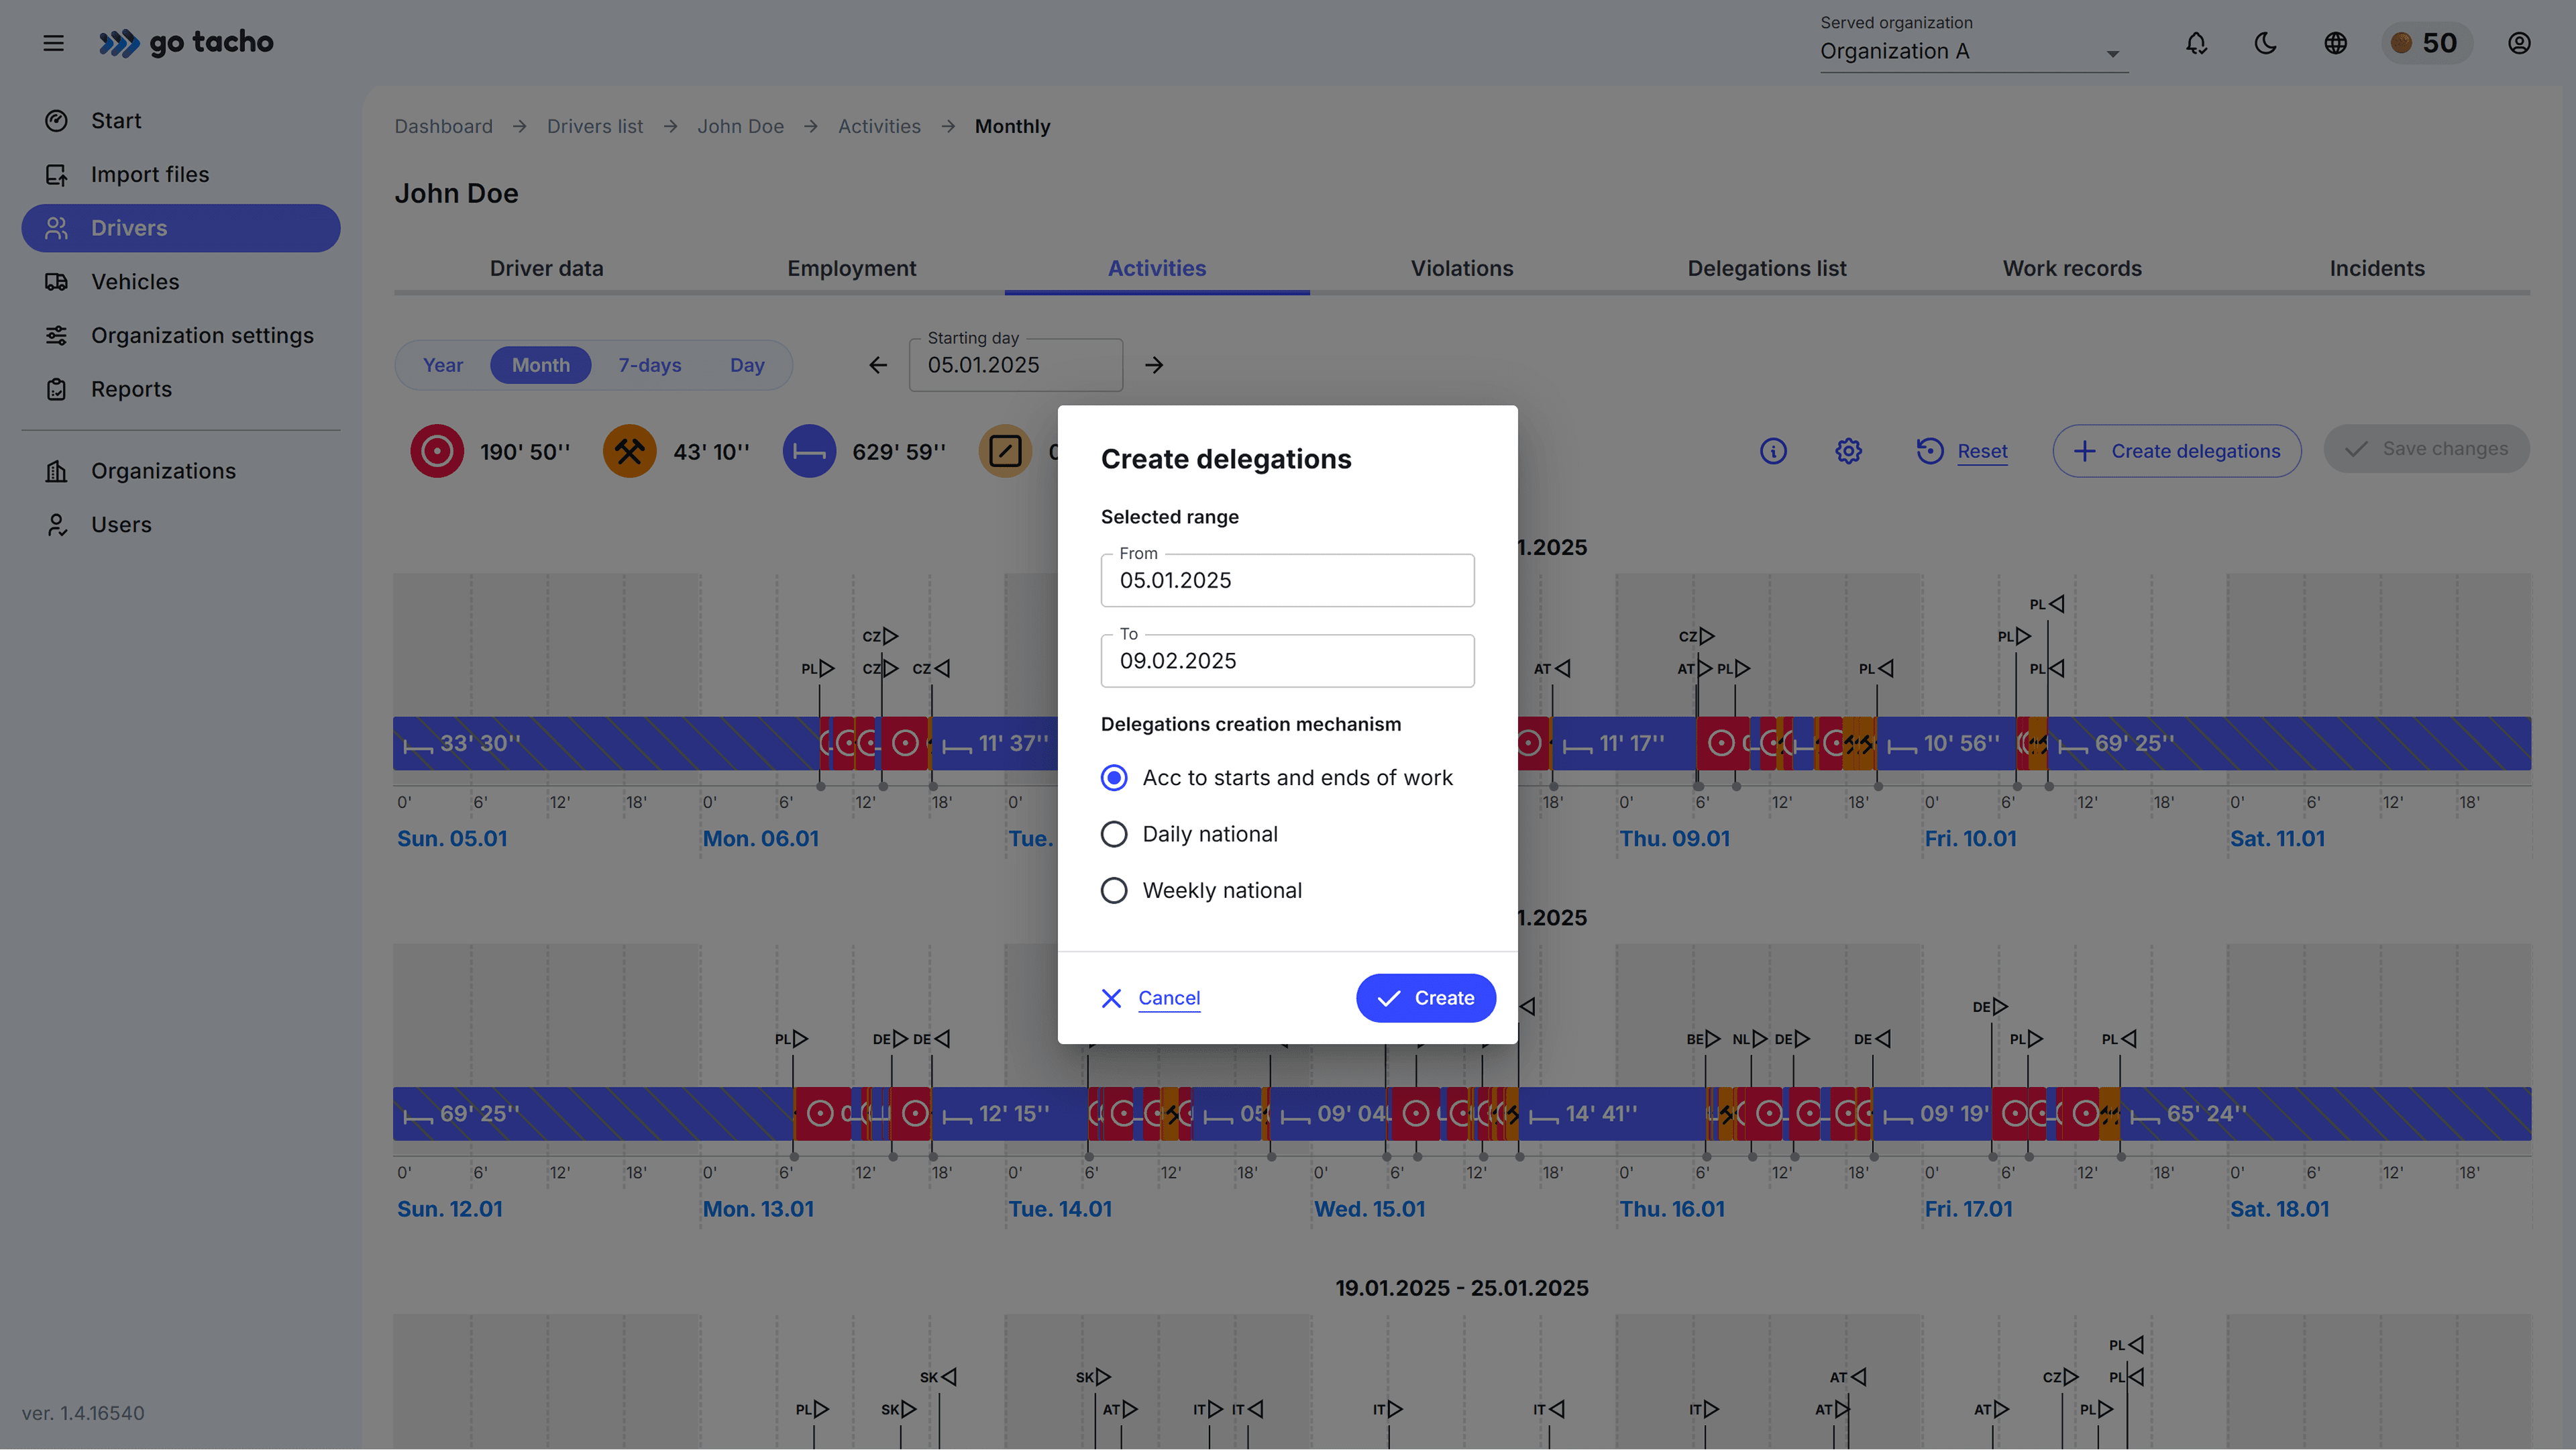Open the Delegations list tab
The height and width of the screenshot is (1450, 2576).
point(1766,268)
